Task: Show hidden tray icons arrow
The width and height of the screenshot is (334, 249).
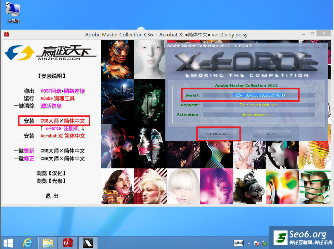Action: coord(249,243)
